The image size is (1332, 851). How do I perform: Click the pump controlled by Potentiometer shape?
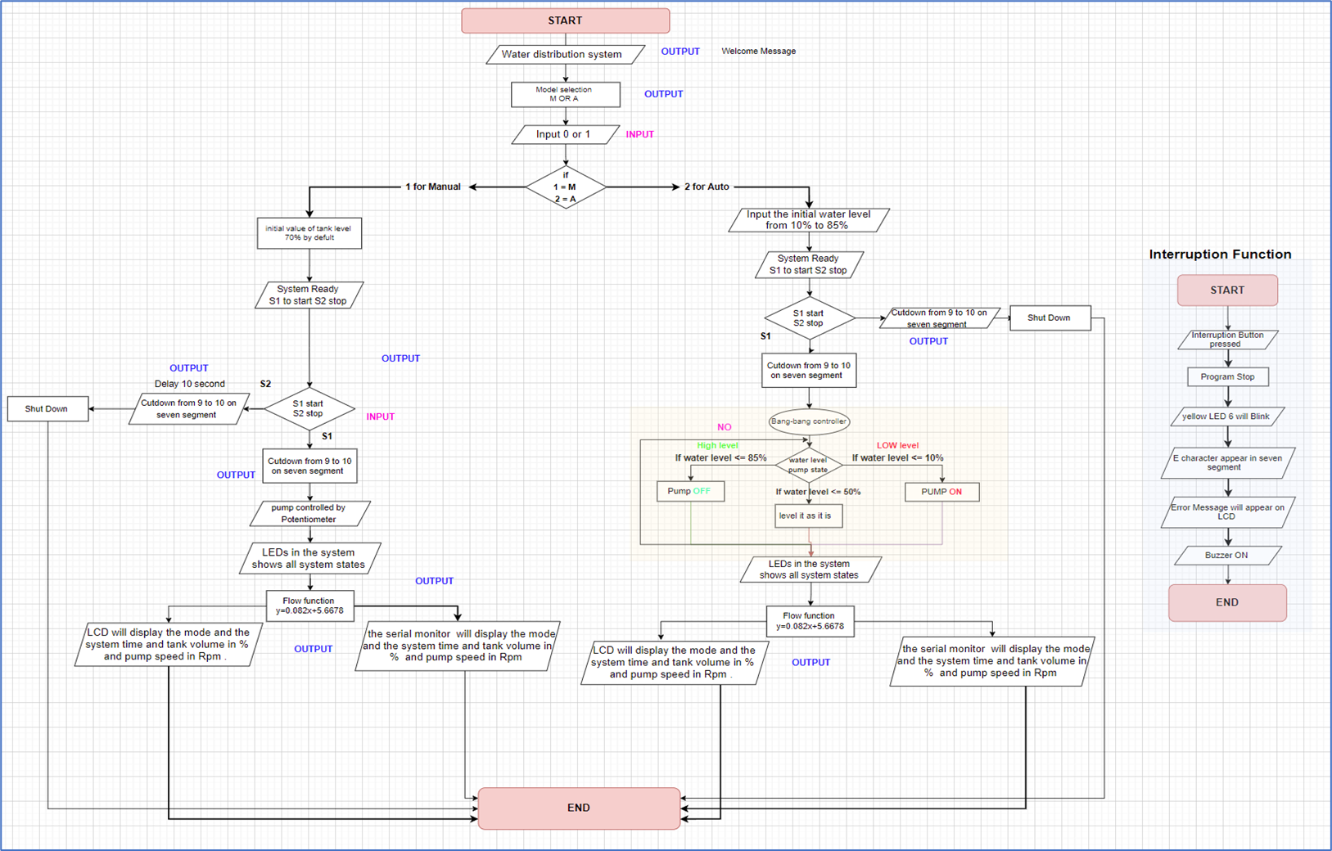[x=309, y=514]
